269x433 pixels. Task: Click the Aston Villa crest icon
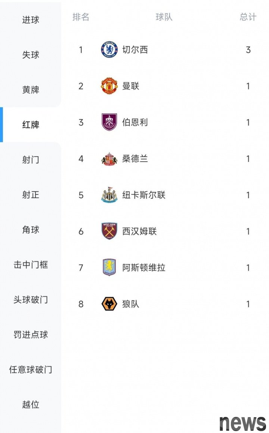[x=109, y=267]
